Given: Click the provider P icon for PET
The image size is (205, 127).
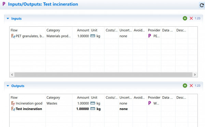Looking at the screenshot, I should (150, 36).
